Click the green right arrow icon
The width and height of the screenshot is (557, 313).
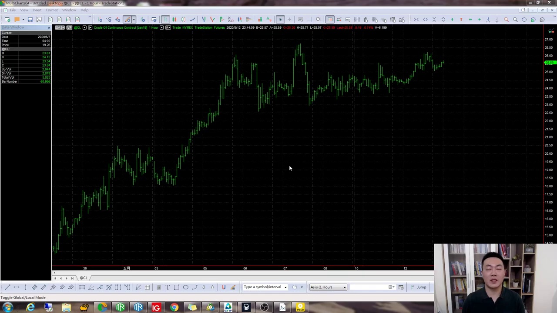[x=479, y=20]
